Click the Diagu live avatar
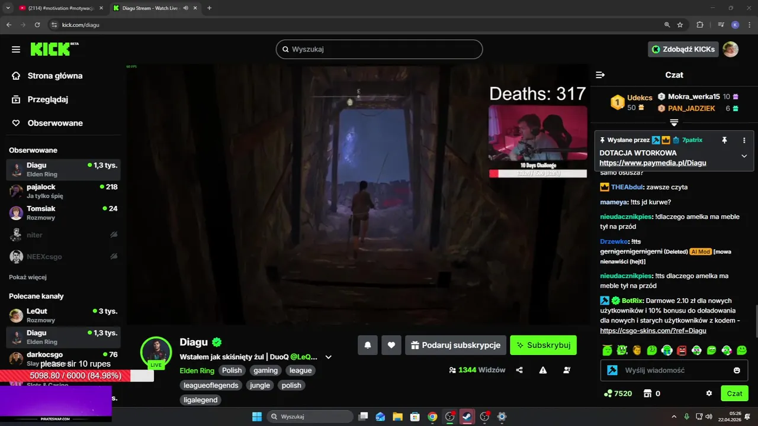Image resolution: width=758 pixels, height=426 pixels. coord(156,351)
